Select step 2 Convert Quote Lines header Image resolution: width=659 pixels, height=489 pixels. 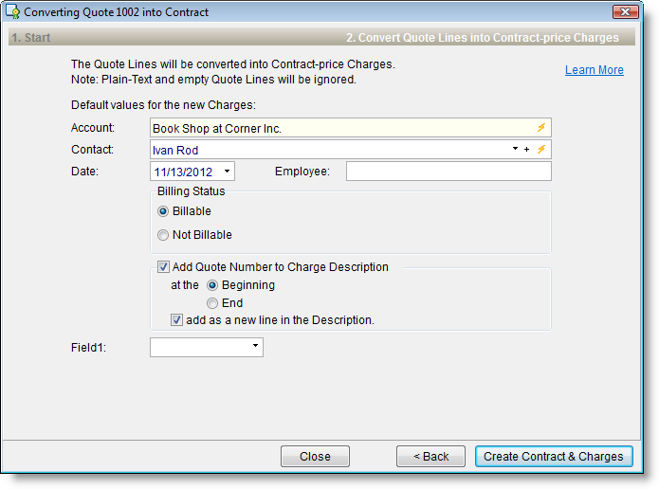click(482, 38)
